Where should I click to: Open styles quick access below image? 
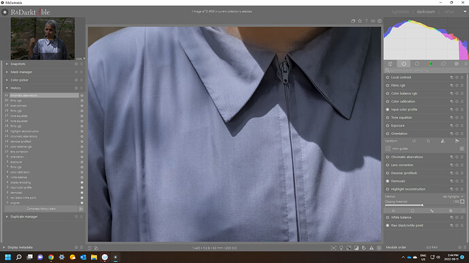(97, 248)
